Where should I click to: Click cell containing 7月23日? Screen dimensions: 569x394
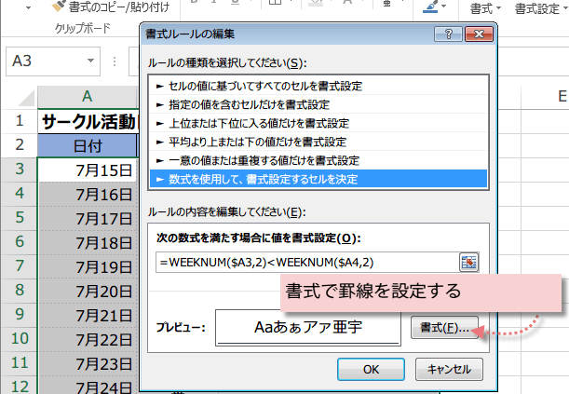[x=88, y=364]
